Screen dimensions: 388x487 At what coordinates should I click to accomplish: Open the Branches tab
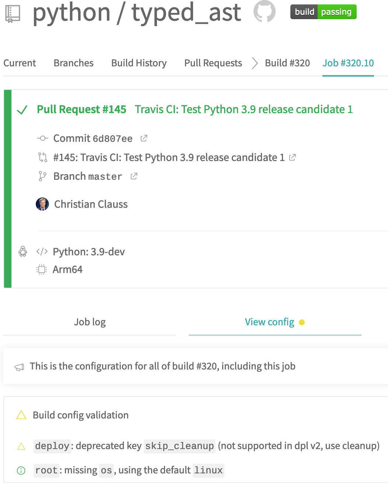74,63
